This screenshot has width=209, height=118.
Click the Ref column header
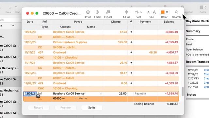[x=44, y=22]
